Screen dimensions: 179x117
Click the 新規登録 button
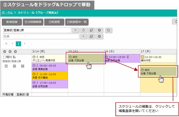[x=12, y=22]
